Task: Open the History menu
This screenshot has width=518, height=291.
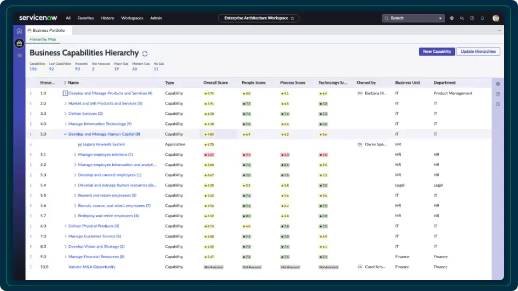Action: pos(107,18)
